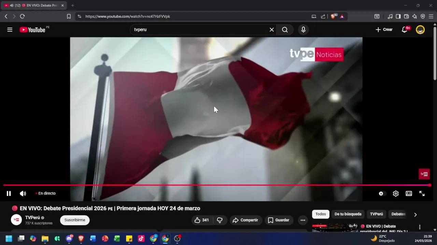The image size is (437, 245).
Task: Open Leo AI sparkle icon
Action: click(x=414, y=16)
